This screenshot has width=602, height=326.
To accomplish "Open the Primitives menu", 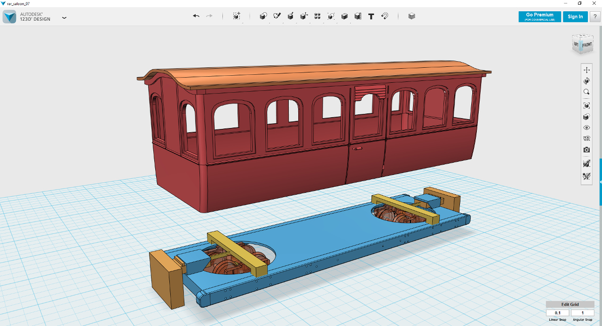I will click(263, 16).
